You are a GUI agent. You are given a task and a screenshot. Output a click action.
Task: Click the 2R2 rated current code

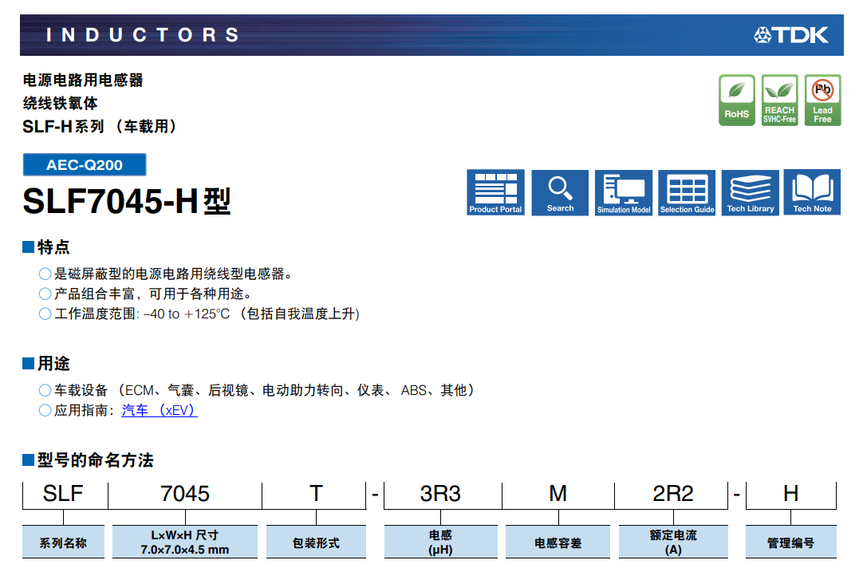(673, 494)
